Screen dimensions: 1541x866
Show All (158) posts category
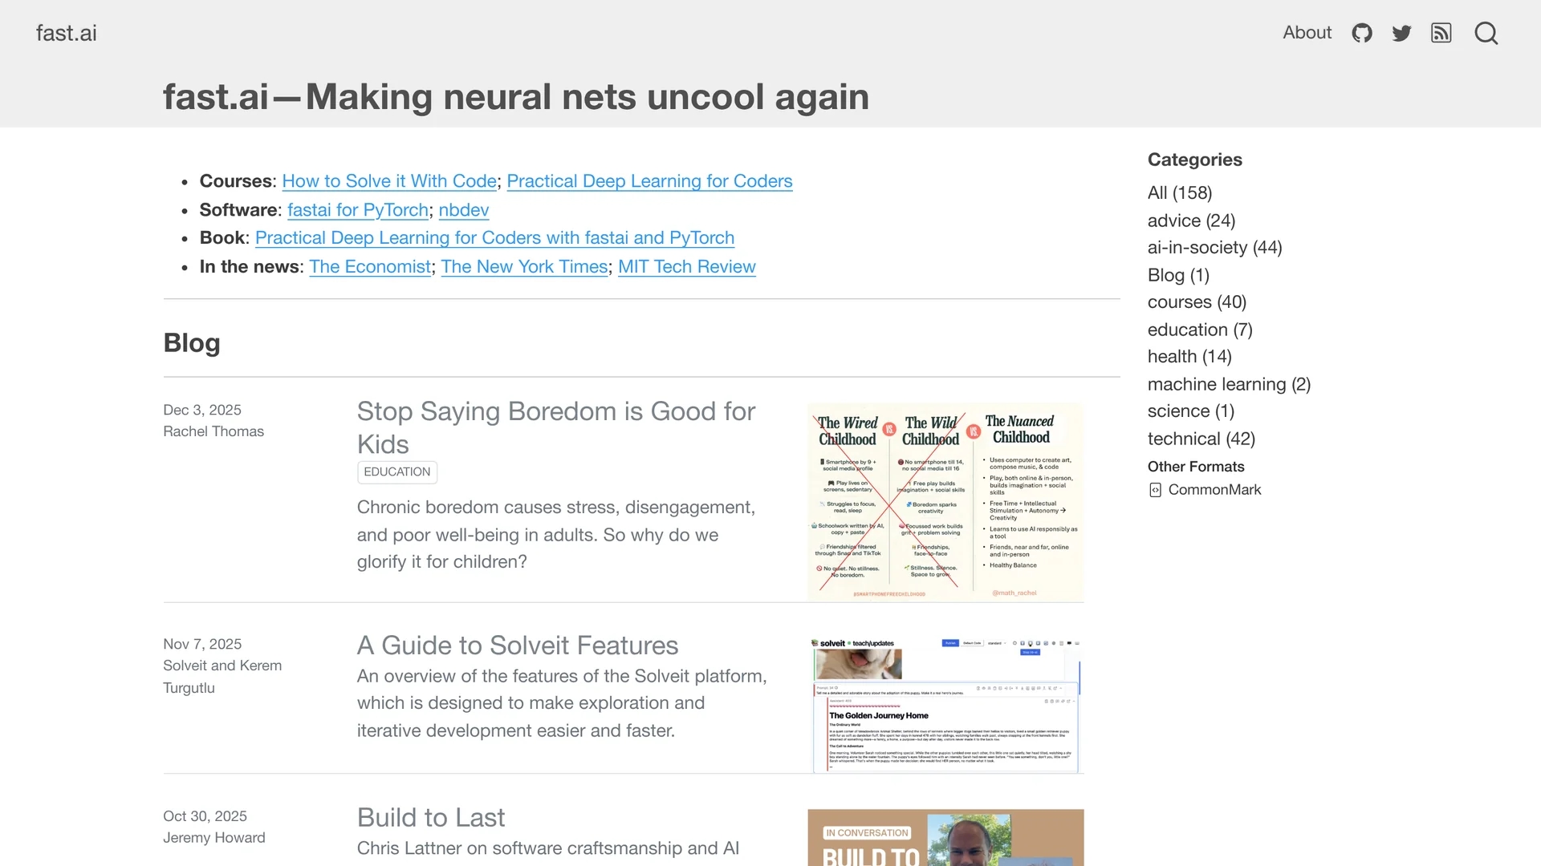pos(1180,193)
